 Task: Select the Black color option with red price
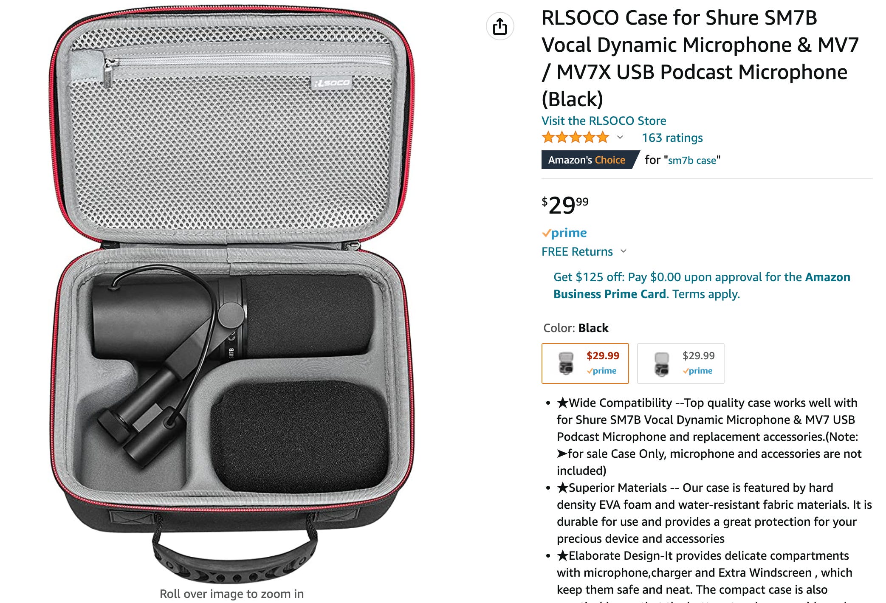(x=585, y=363)
